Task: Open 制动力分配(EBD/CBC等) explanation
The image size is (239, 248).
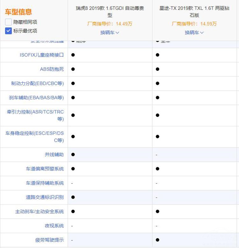Action: point(37,83)
